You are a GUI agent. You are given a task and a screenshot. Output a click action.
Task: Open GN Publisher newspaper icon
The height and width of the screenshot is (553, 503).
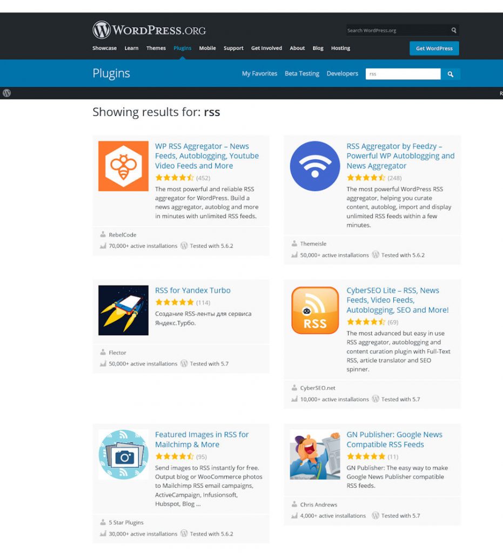click(315, 455)
